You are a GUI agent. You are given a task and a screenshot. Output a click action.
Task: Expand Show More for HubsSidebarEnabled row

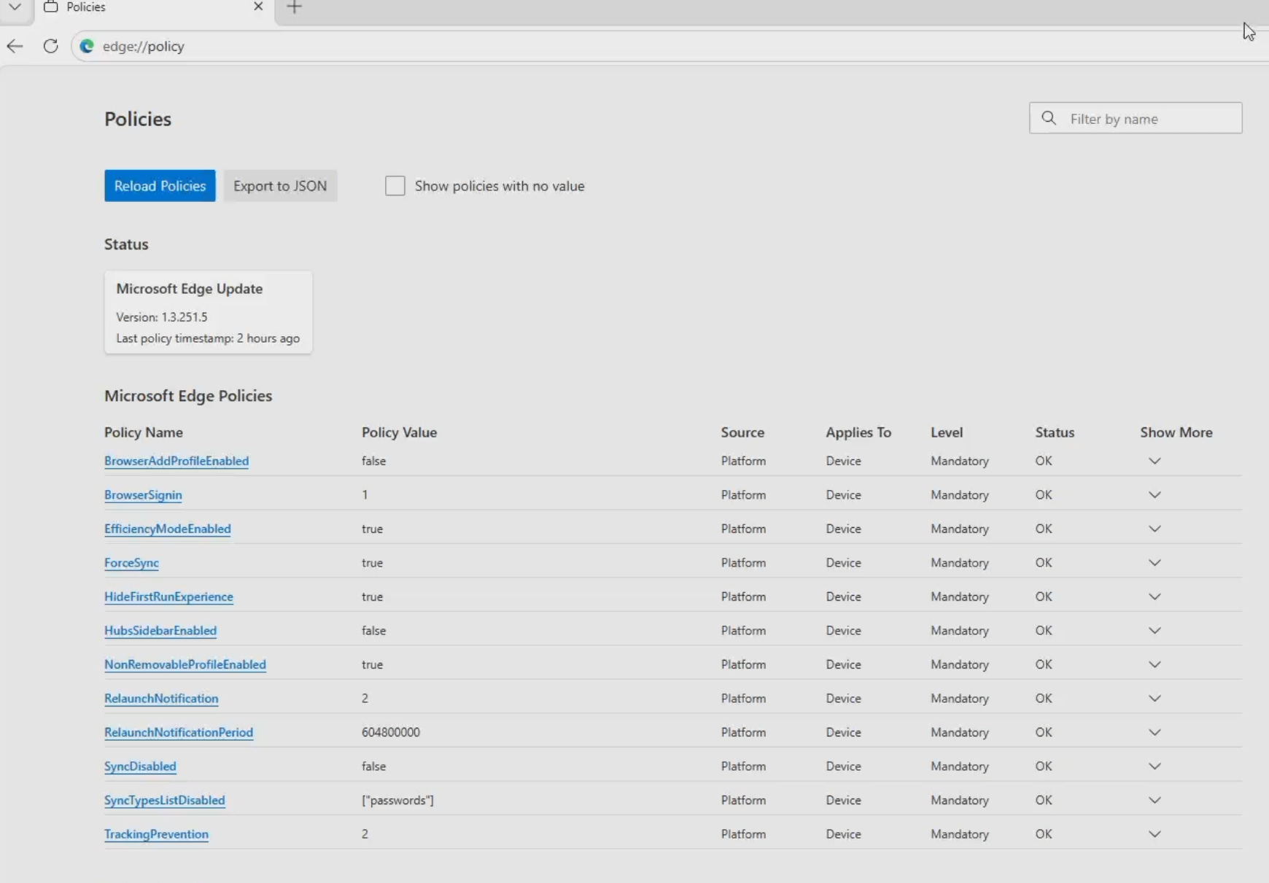click(x=1154, y=631)
